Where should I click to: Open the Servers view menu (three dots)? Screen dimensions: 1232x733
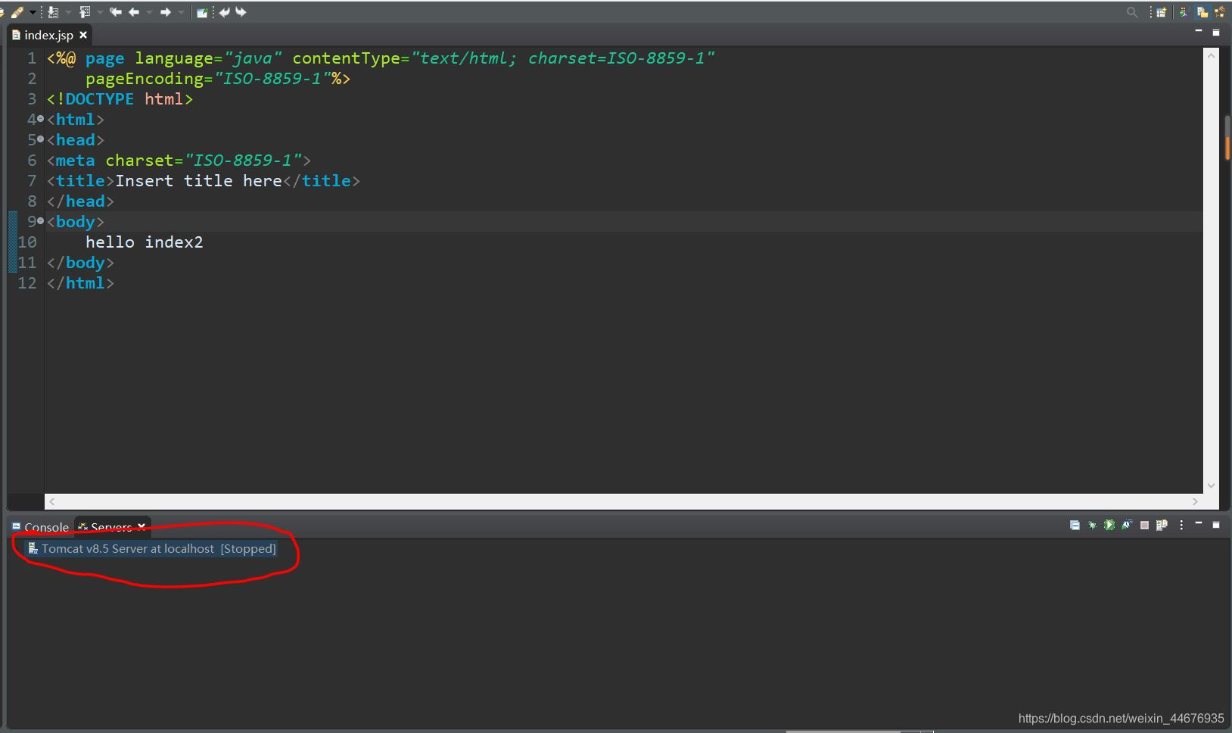1181,525
